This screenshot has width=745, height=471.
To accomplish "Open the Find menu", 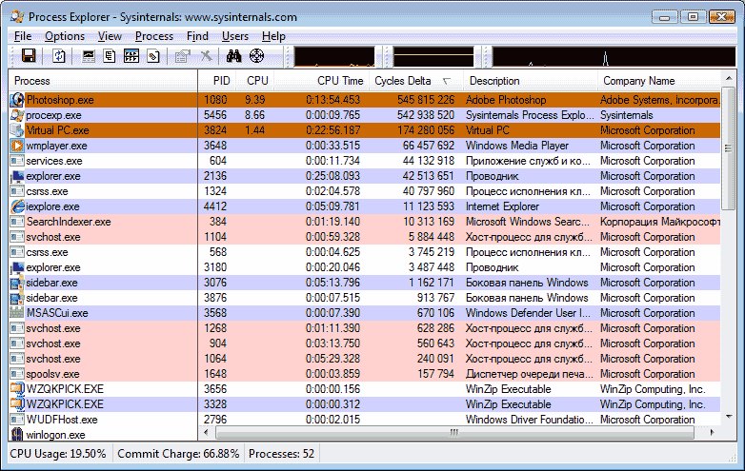I will coord(197,36).
